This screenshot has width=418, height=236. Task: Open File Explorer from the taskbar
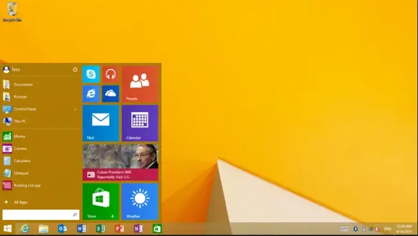click(x=44, y=228)
